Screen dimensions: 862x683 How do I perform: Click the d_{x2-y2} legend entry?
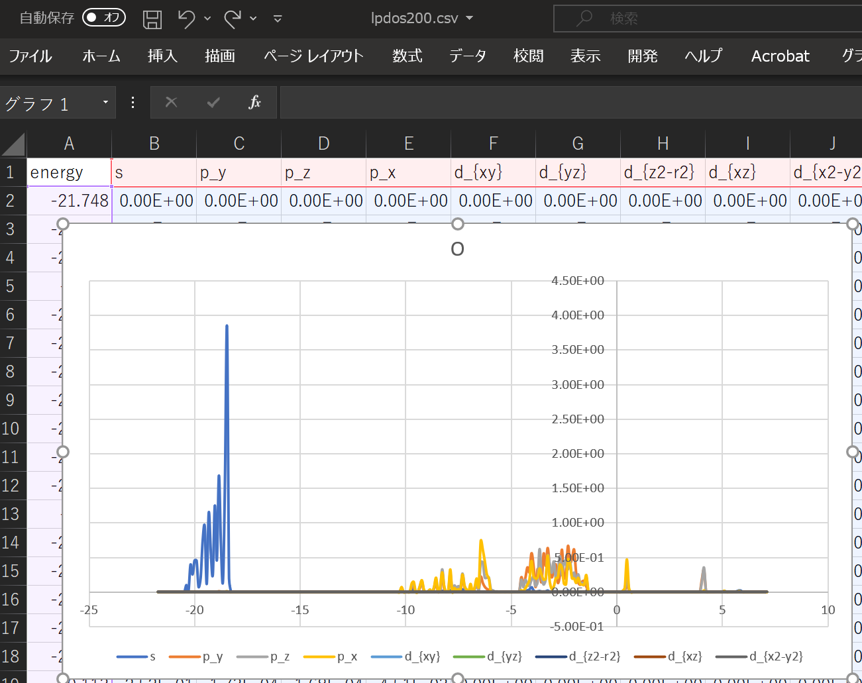(759, 657)
